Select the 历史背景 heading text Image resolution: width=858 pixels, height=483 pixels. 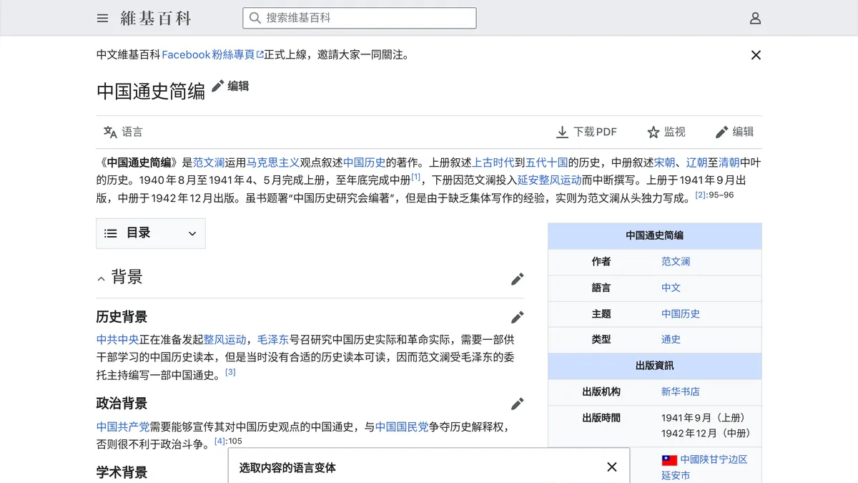point(122,317)
